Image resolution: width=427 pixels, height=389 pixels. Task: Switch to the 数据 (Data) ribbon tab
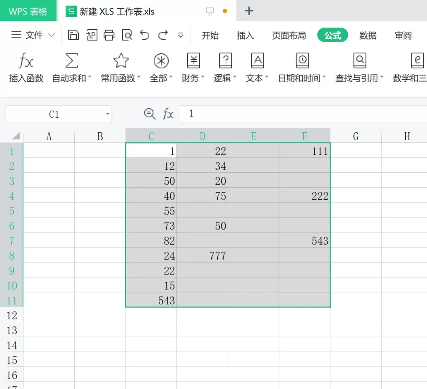tap(368, 36)
